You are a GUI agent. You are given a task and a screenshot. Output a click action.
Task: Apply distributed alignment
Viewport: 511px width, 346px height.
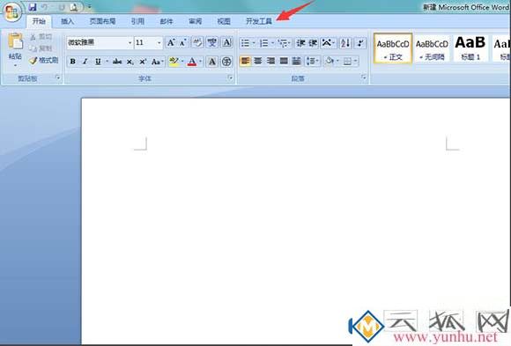[296, 61]
